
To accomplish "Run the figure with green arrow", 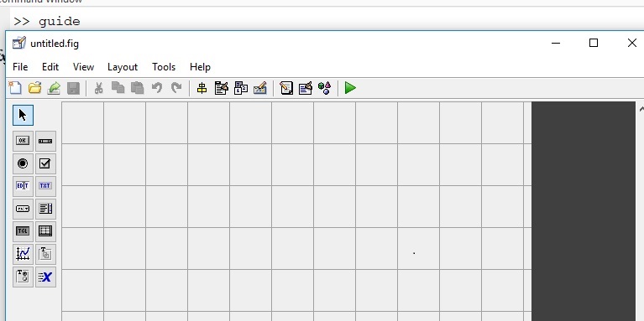I will [x=350, y=88].
